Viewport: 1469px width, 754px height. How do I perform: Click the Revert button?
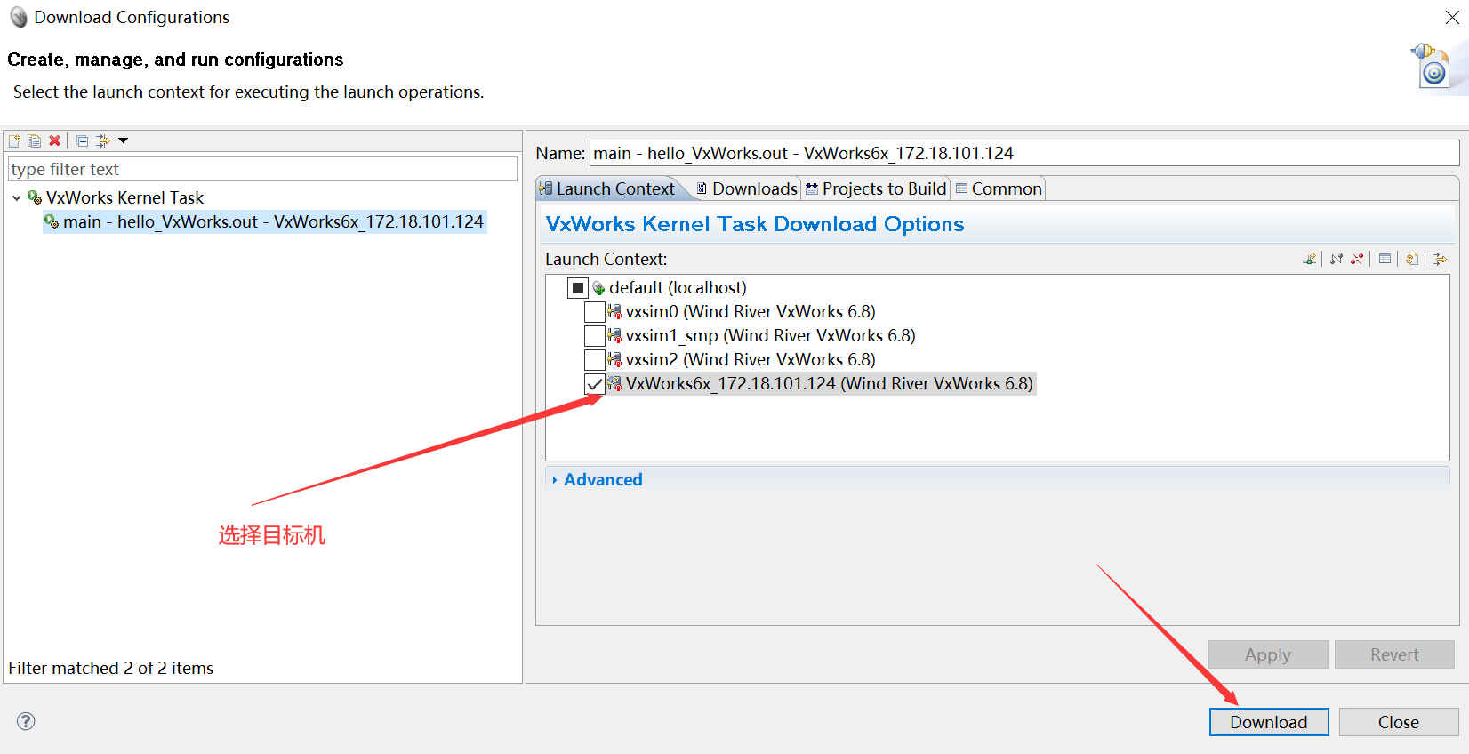click(x=1394, y=654)
